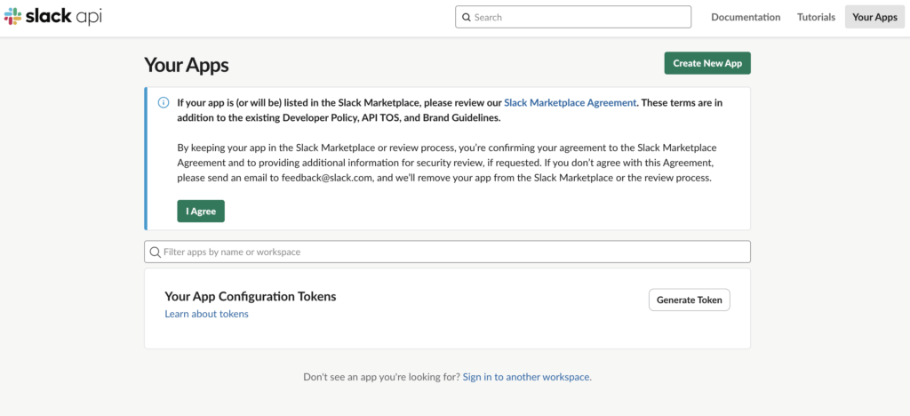Follow the Sign in to another workspace link
910x416 pixels.
point(526,377)
